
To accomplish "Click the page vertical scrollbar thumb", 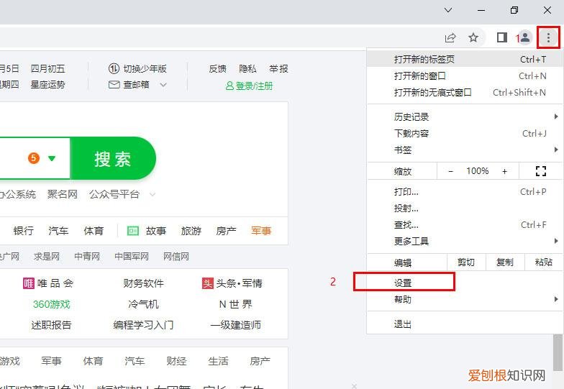I will coord(558,352).
